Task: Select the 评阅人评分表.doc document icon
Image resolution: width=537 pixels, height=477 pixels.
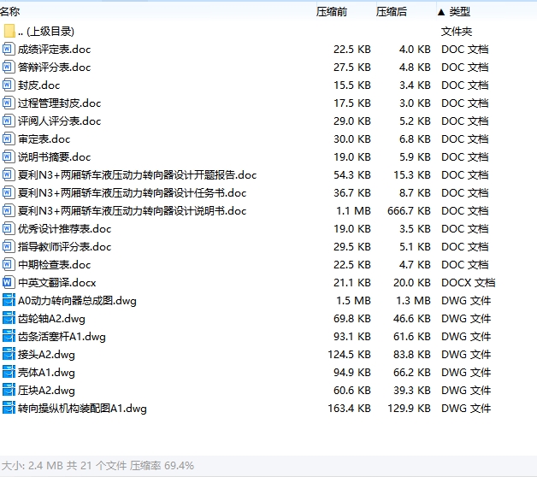Action: pyautogui.click(x=9, y=121)
